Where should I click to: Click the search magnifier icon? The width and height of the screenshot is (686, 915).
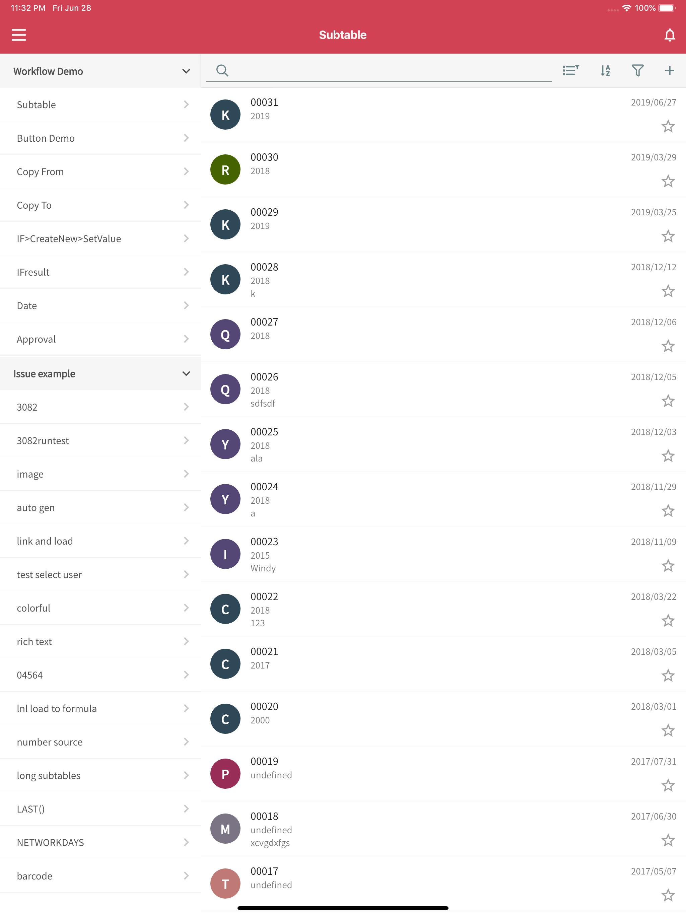point(222,70)
